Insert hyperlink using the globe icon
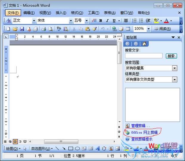 114,29
